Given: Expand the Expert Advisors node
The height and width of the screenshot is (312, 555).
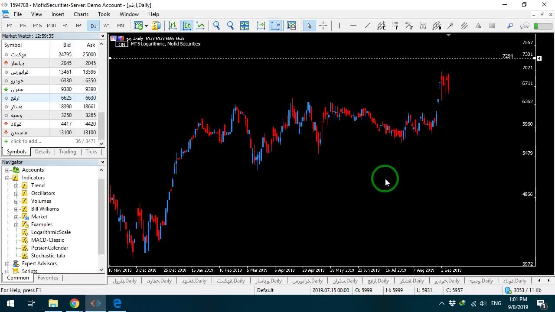Looking at the screenshot, I should pyautogui.click(x=7, y=263).
